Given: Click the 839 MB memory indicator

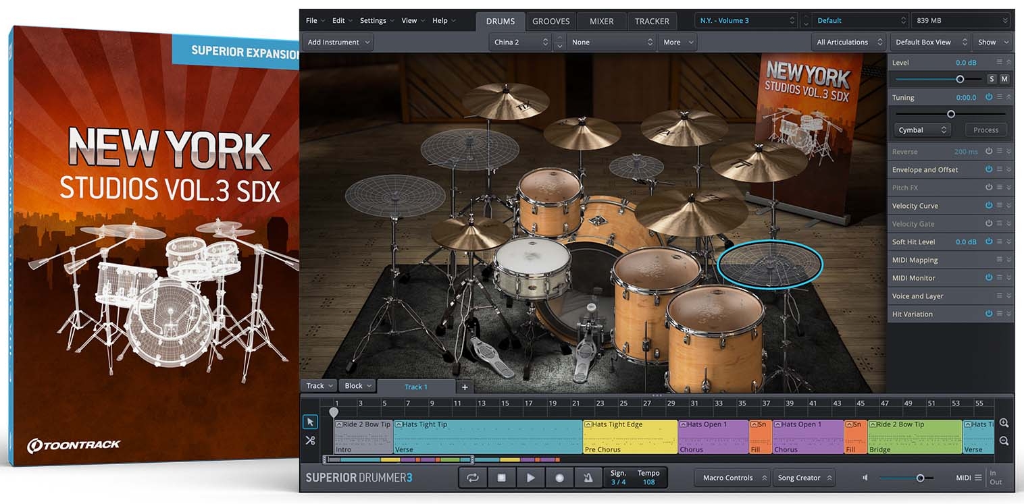Looking at the screenshot, I should tap(961, 20).
